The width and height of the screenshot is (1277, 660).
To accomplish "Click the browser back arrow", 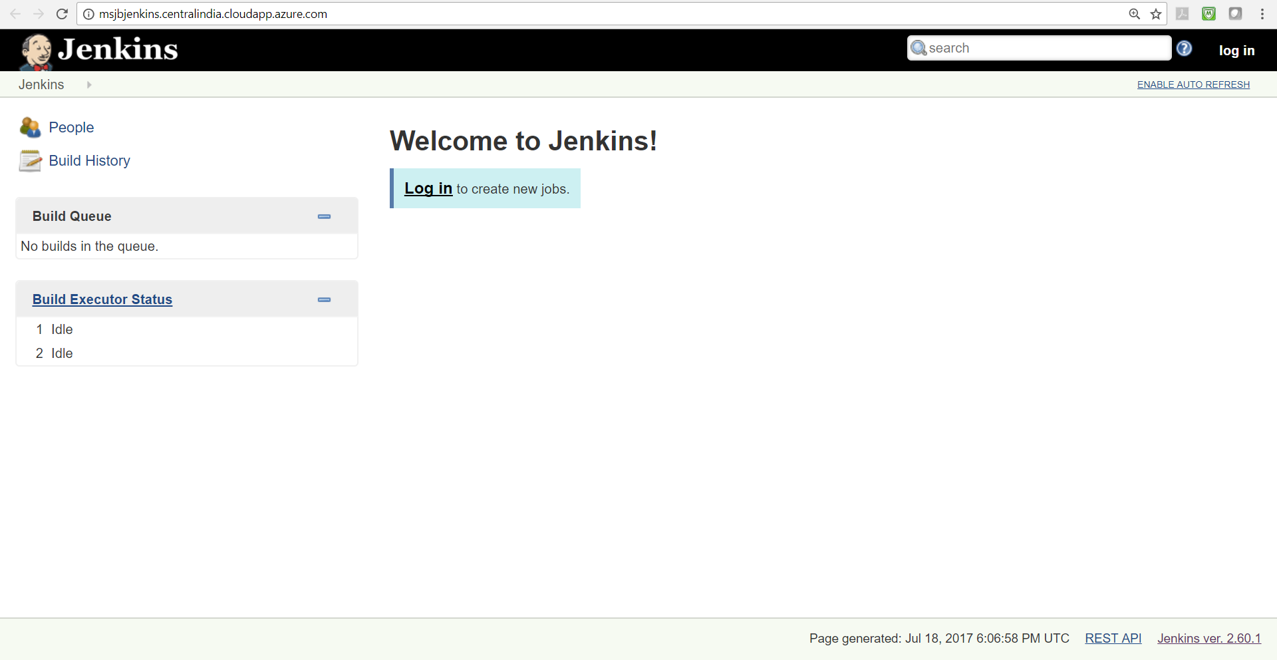I will (x=15, y=14).
